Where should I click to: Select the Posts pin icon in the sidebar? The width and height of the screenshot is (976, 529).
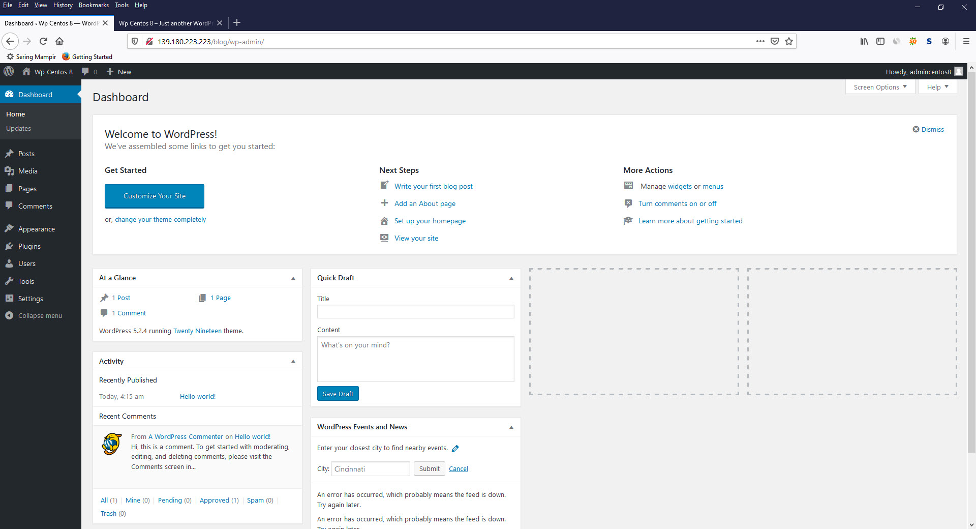tap(10, 153)
